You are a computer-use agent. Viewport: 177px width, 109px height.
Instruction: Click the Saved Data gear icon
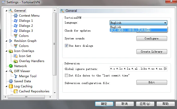[11, 81]
